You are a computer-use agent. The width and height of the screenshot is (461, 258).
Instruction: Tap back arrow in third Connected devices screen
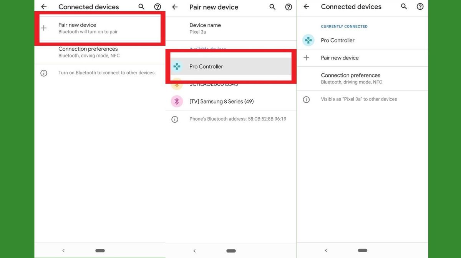point(306,7)
